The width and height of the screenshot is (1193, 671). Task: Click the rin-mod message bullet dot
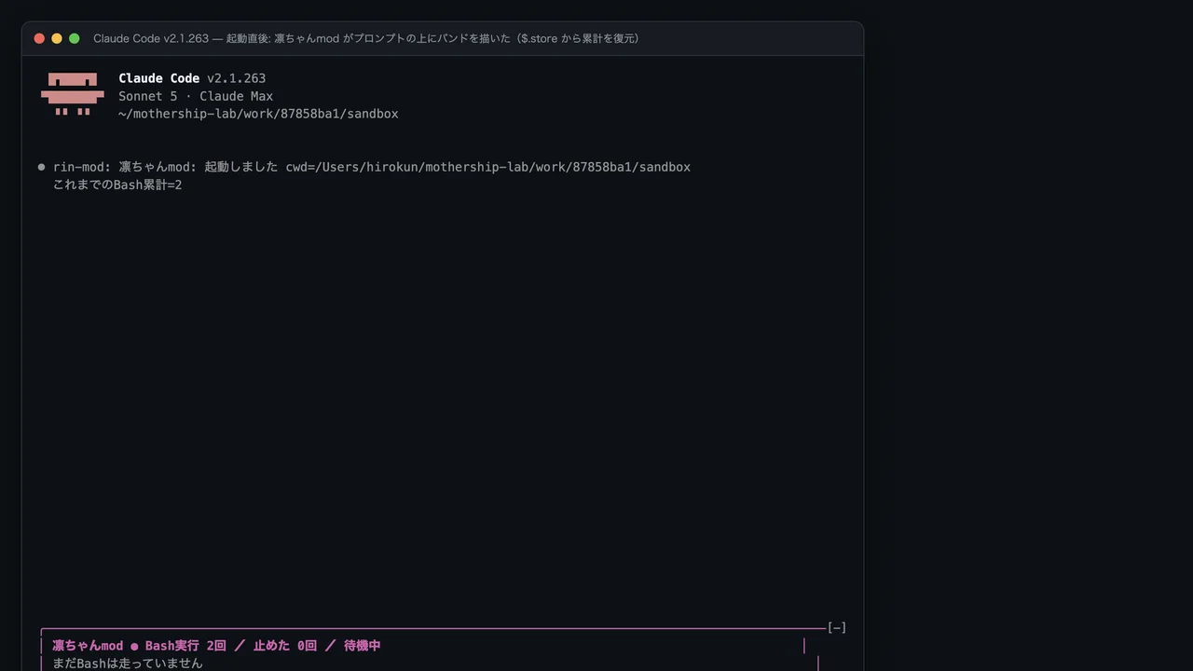[41, 168]
